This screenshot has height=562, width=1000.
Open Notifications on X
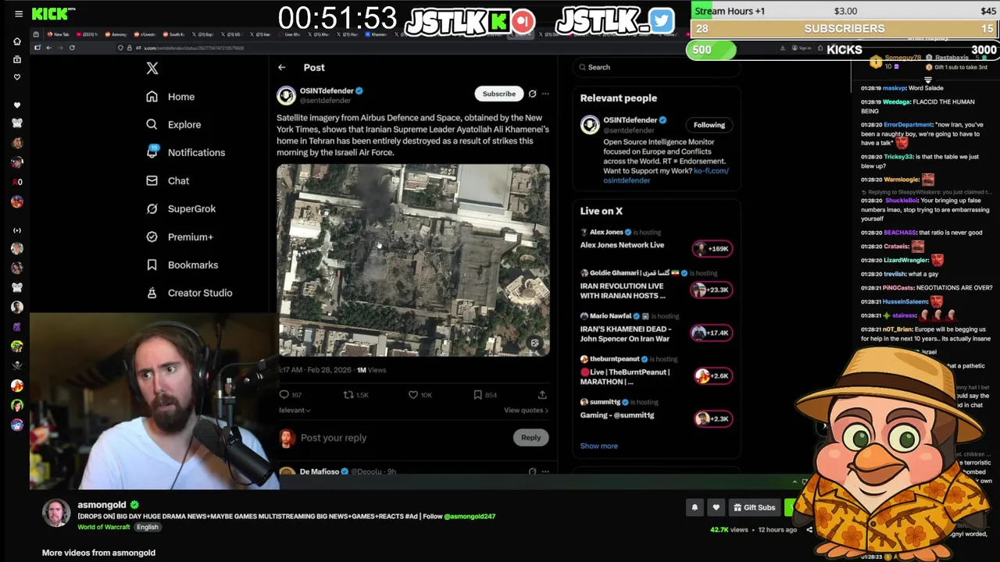click(x=185, y=153)
